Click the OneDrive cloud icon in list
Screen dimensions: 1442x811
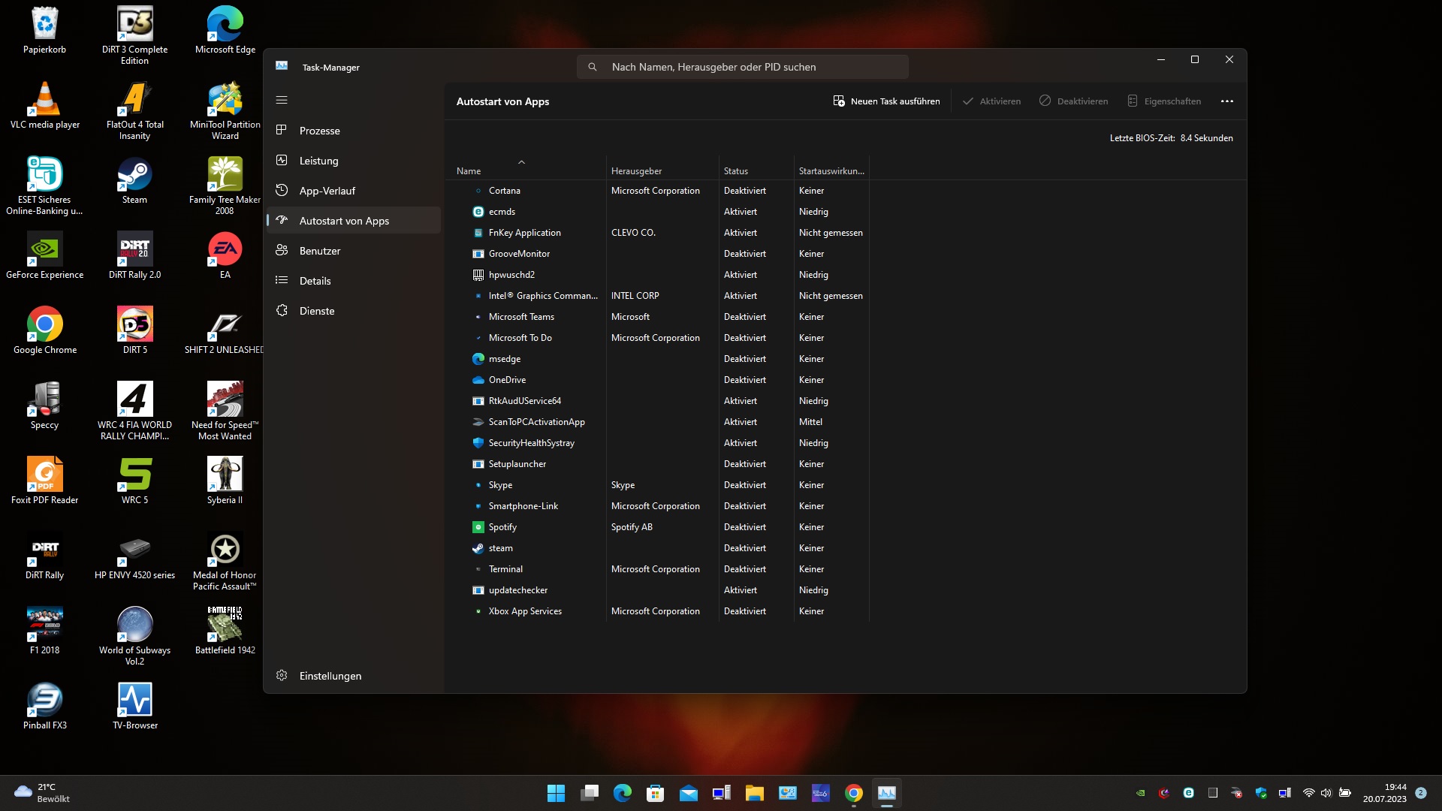coord(478,380)
